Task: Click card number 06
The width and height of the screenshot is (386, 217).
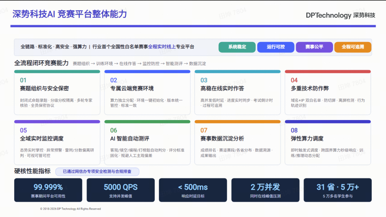Action: 114,130
